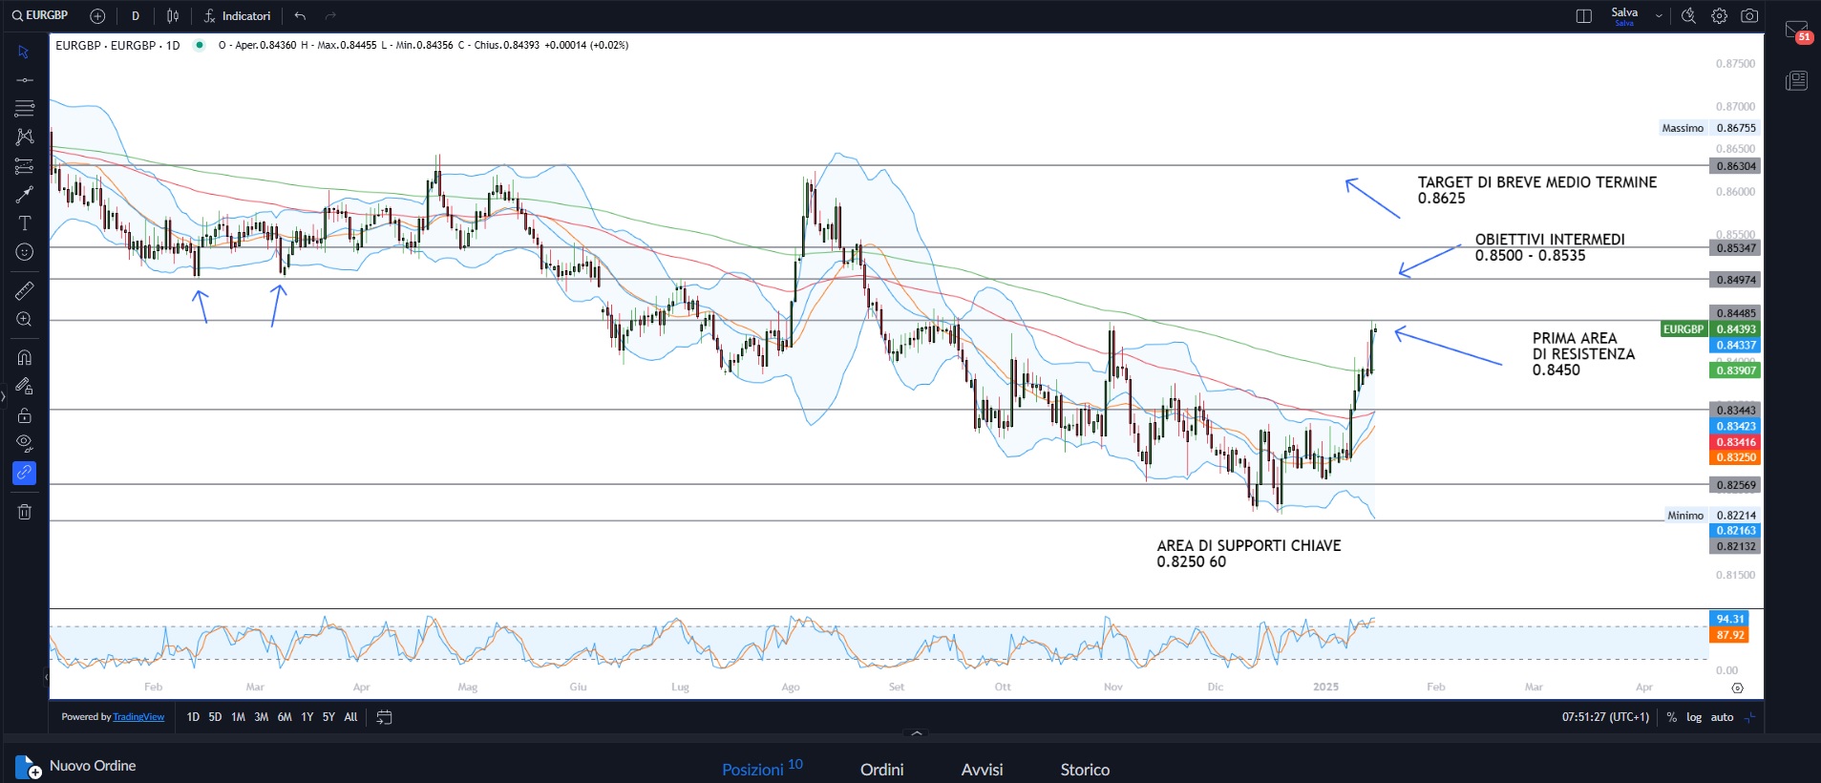Toggle log scale on price axis
Image resolution: width=1821 pixels, height=783 pixels.
(x=1693, y=717)
